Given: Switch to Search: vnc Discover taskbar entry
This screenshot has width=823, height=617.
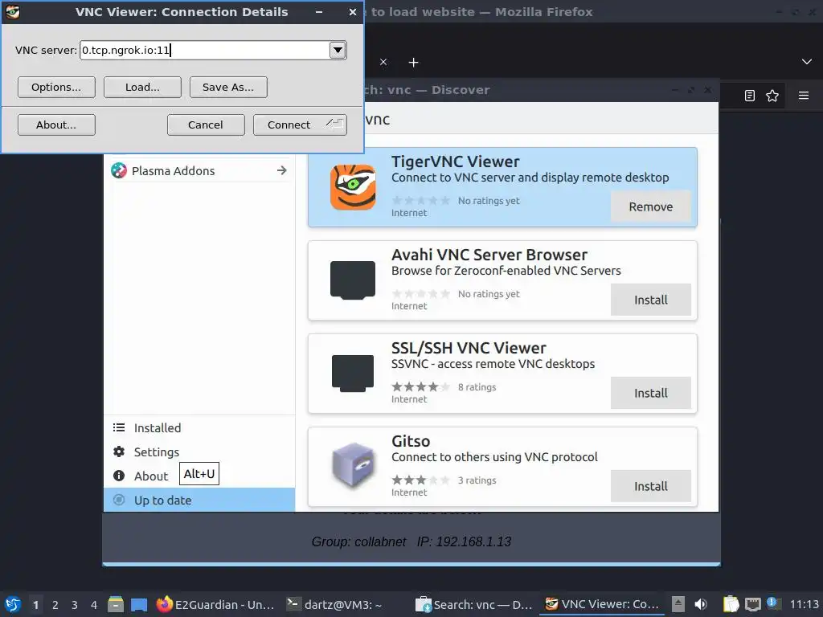Looking at the screenshot, I should click(474, 605).
